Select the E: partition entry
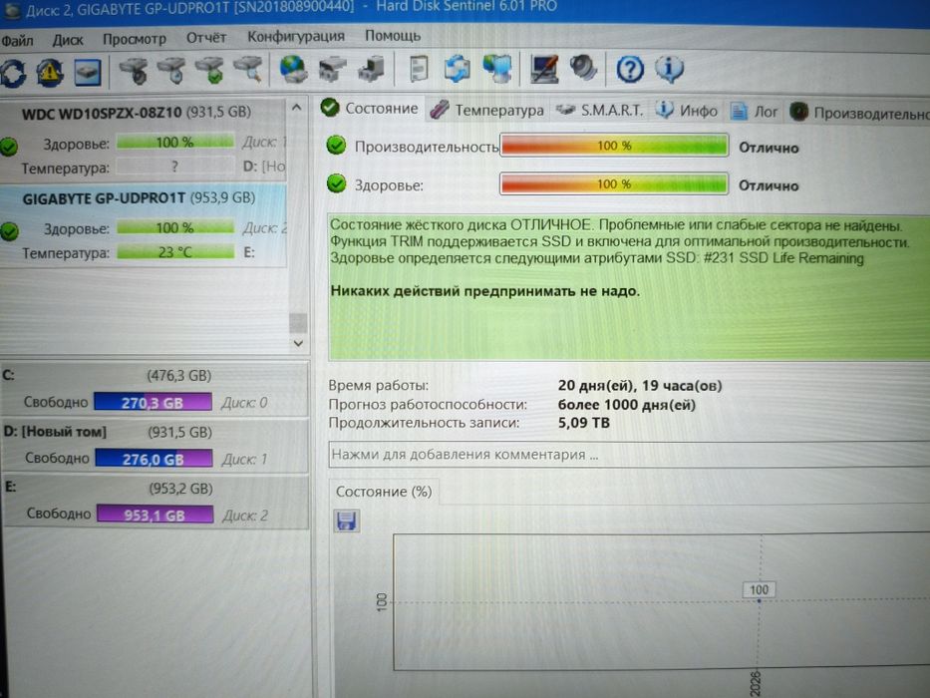This screenshot has height=698, width=930. (x=155, y=502)
